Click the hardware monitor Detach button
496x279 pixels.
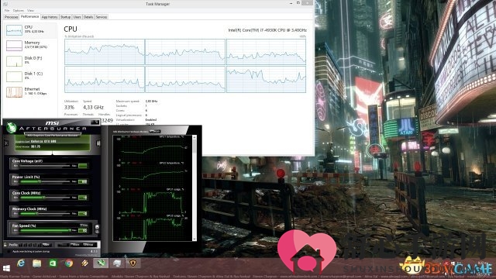[155, 131]
